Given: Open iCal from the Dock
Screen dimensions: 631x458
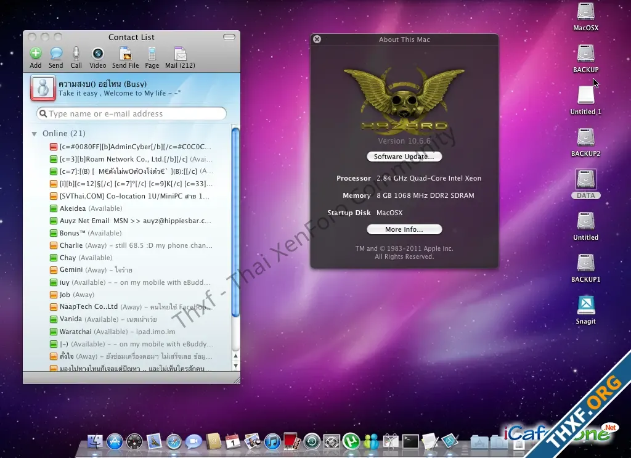Looking at the screenshot, I should point(233,441).
